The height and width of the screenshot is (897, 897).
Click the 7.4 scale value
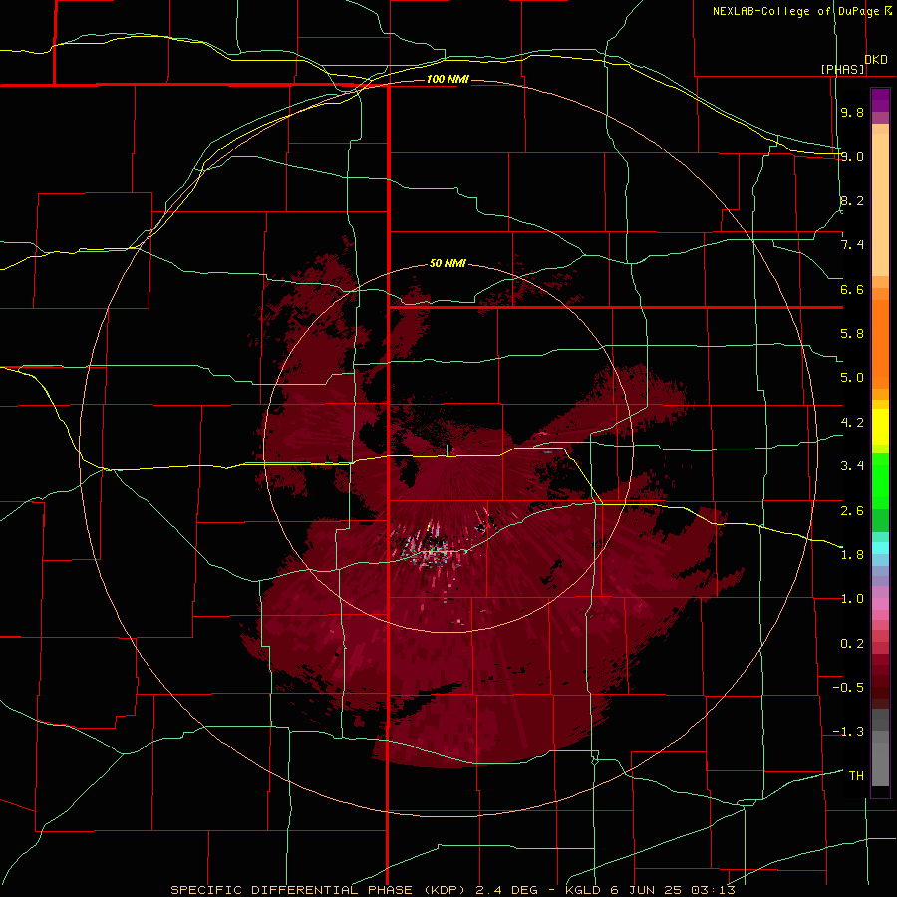point(852,245)
